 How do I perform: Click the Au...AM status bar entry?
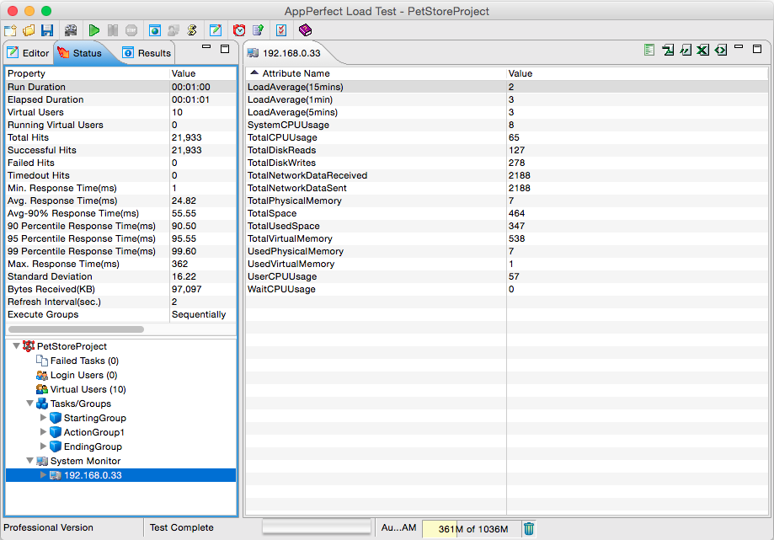pos(398,527)
